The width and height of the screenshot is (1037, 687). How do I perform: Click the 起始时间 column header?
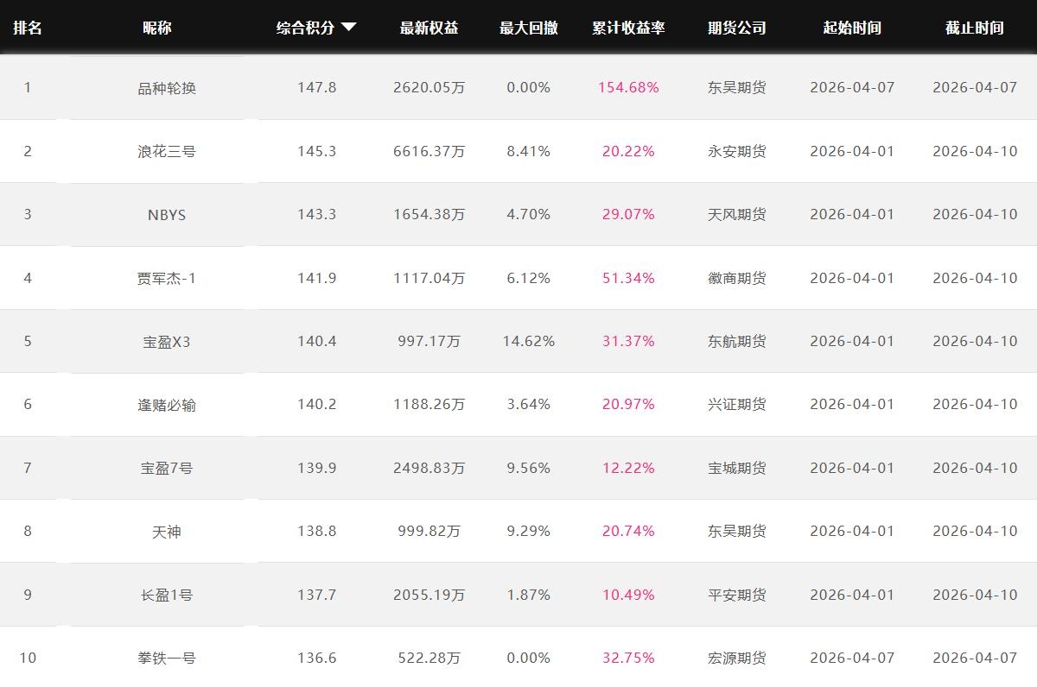[x=852, y=28]
